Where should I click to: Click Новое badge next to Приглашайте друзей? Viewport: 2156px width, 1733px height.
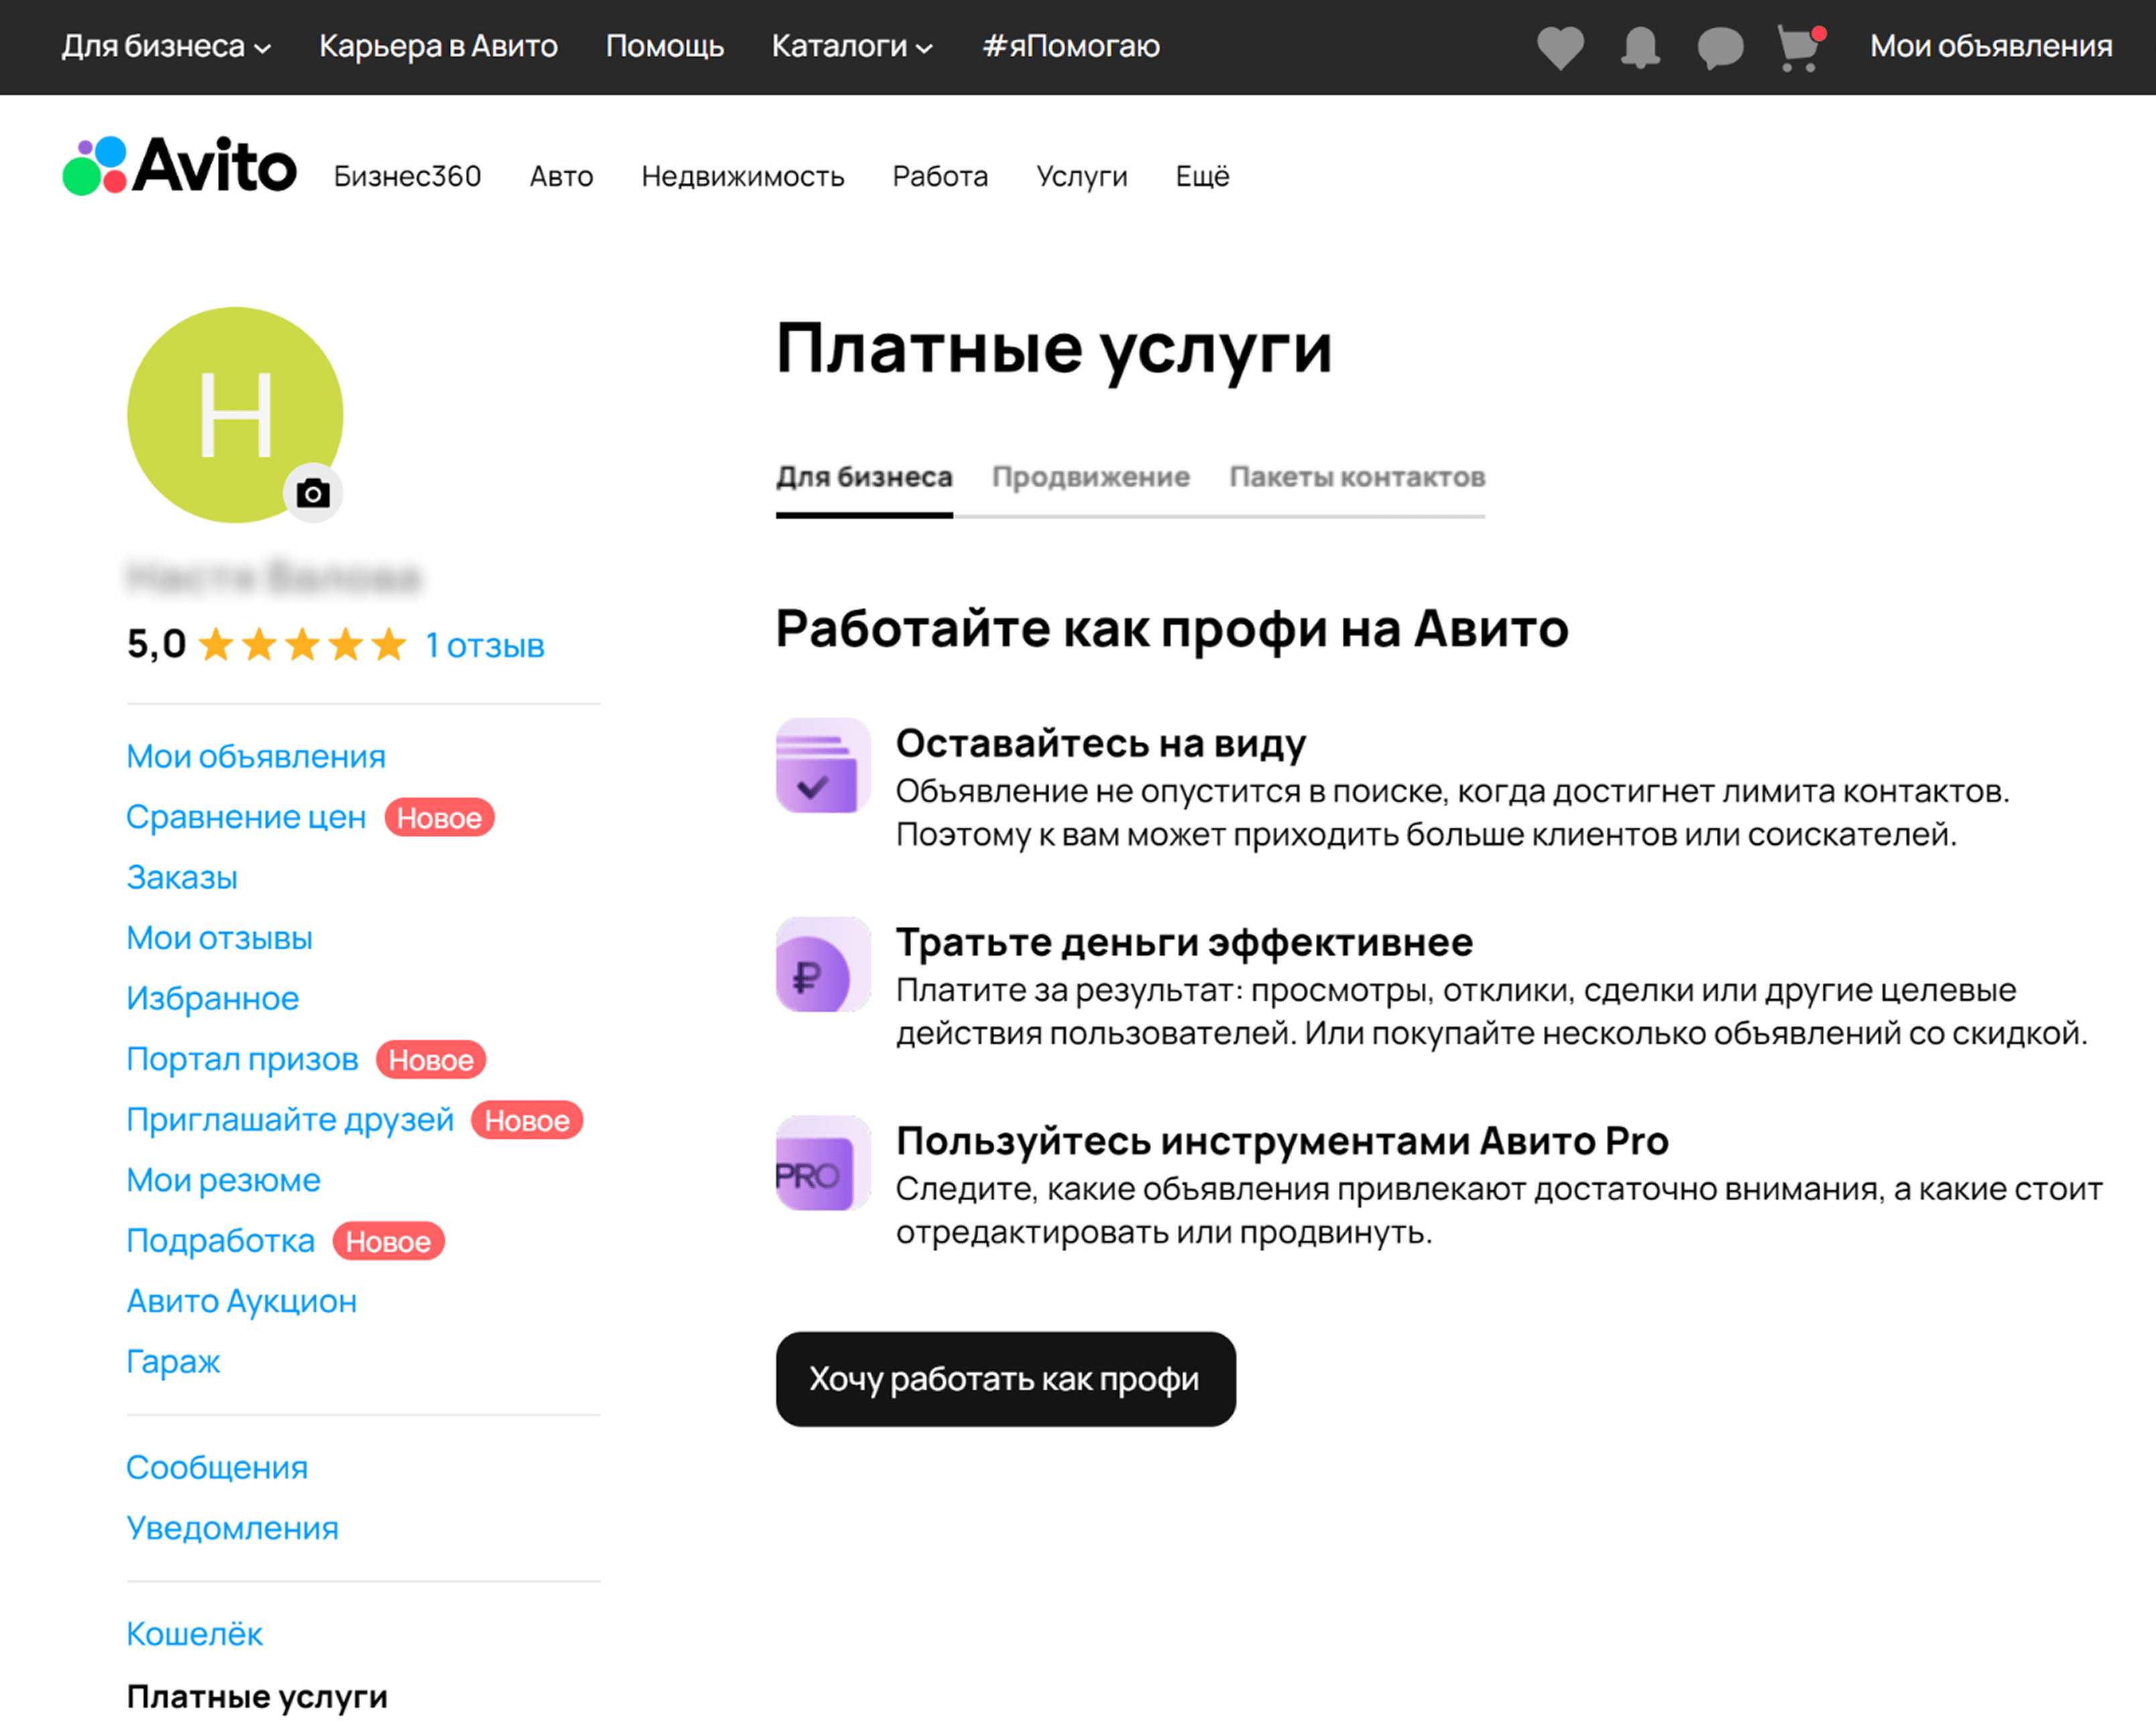tap(527, 1120)
